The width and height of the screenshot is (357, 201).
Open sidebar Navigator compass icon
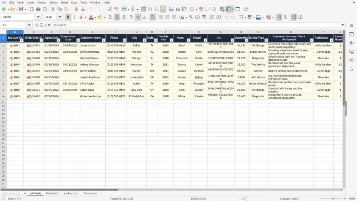click(x=351, y=60)
